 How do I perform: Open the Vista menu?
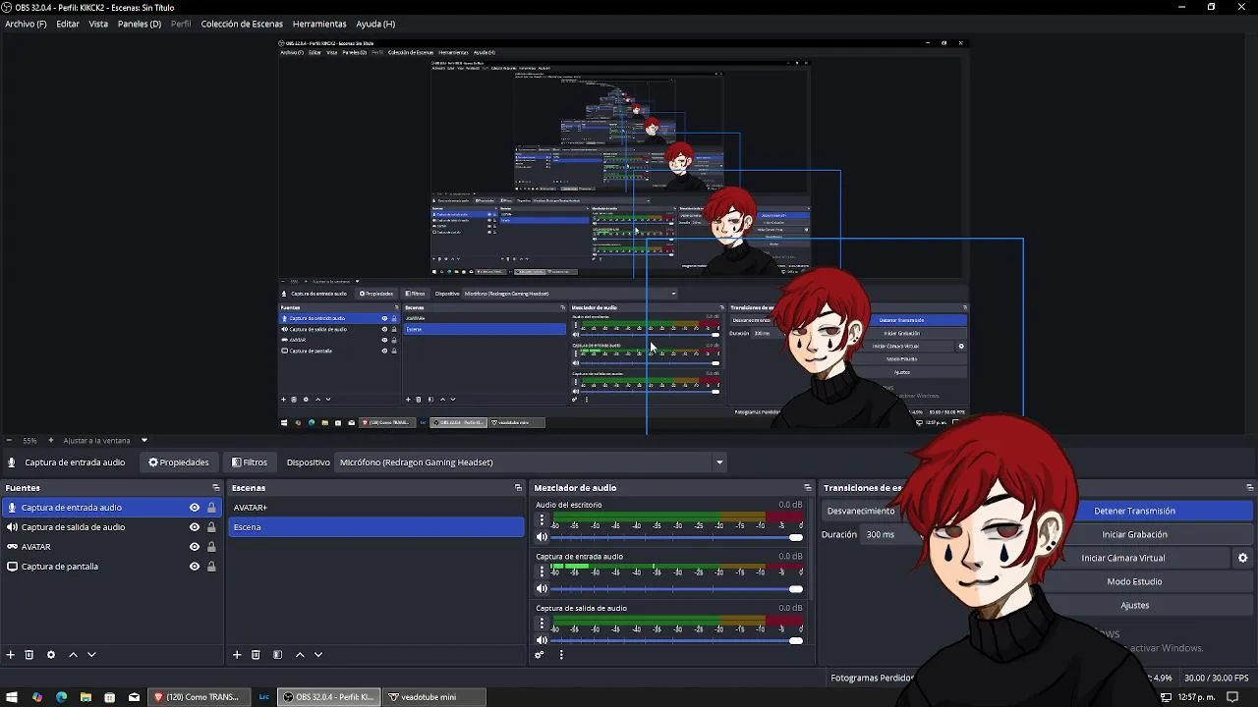coord(98,24)
